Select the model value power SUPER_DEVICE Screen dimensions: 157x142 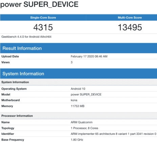[86, 94]
